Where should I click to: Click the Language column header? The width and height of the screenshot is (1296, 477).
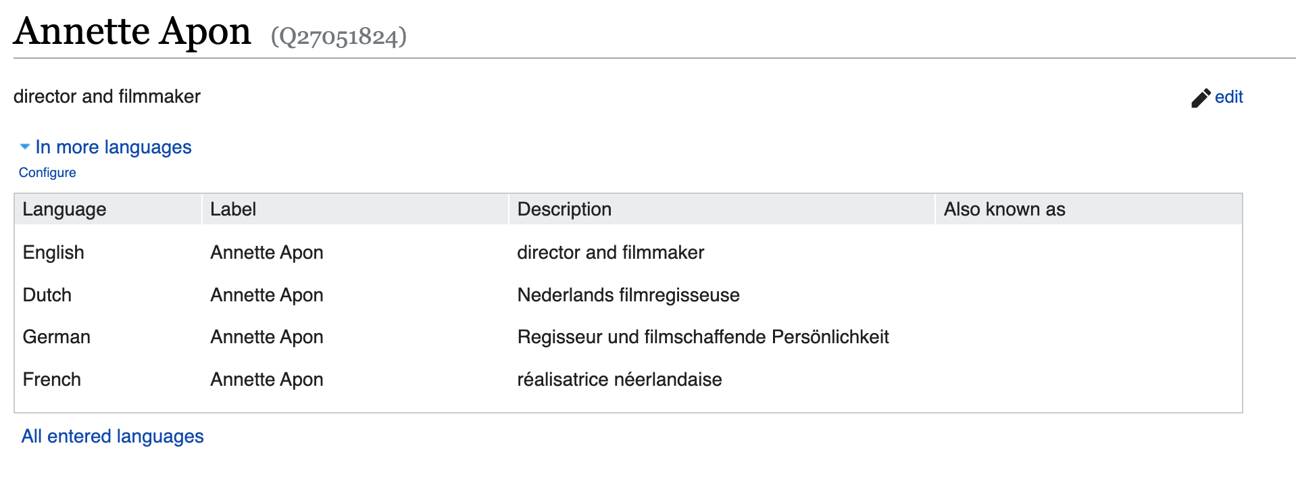point(64,209)
